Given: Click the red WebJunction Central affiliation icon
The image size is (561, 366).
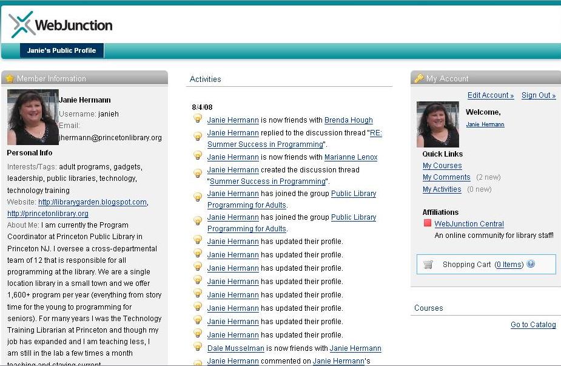Looking at the screenshot, I should coord(428,223).
